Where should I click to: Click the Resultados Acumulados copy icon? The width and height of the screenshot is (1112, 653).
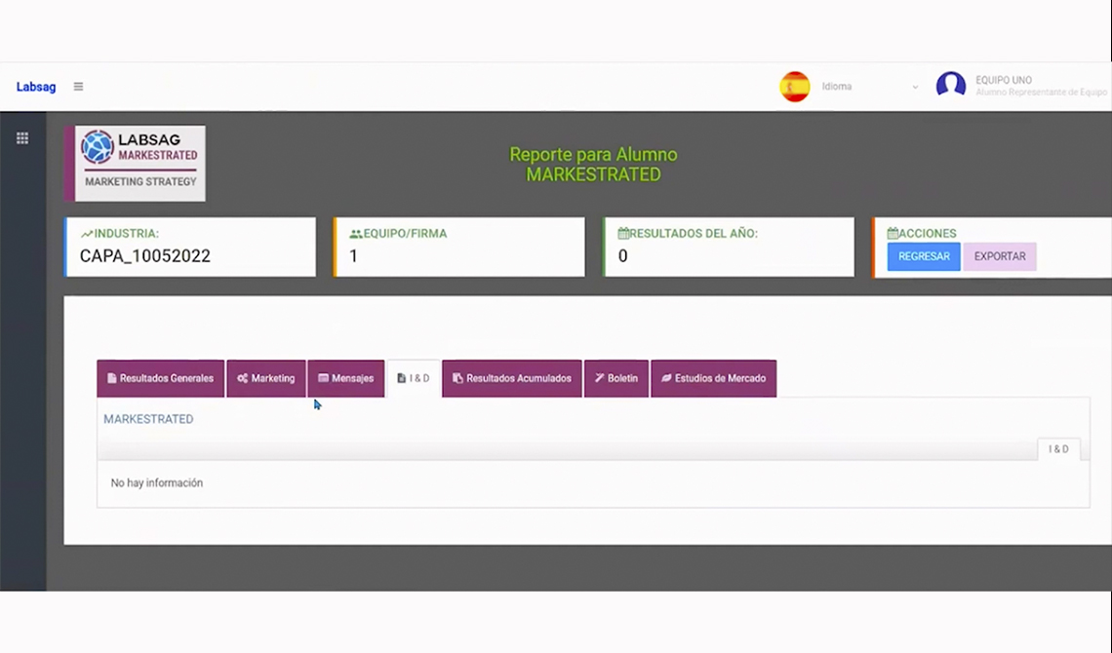(458, 378)
